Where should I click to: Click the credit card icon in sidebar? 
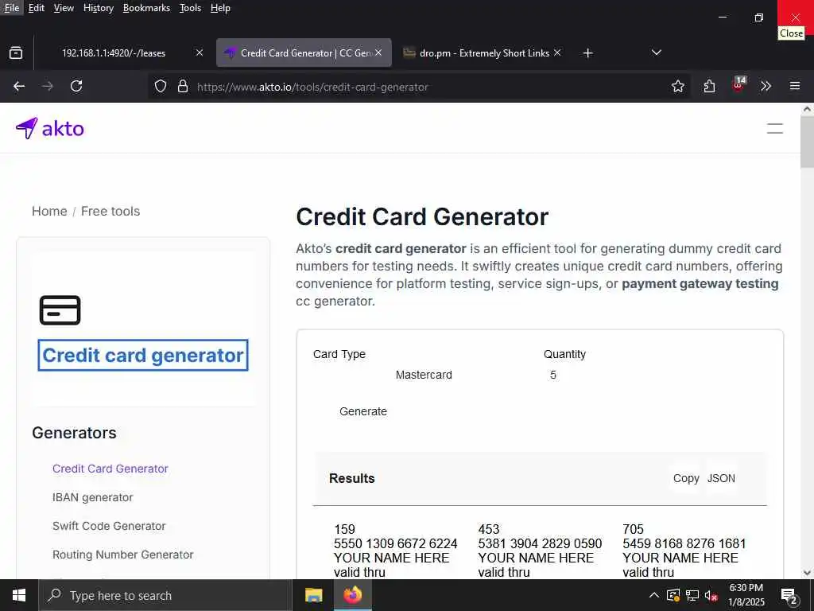coord(60,310)
